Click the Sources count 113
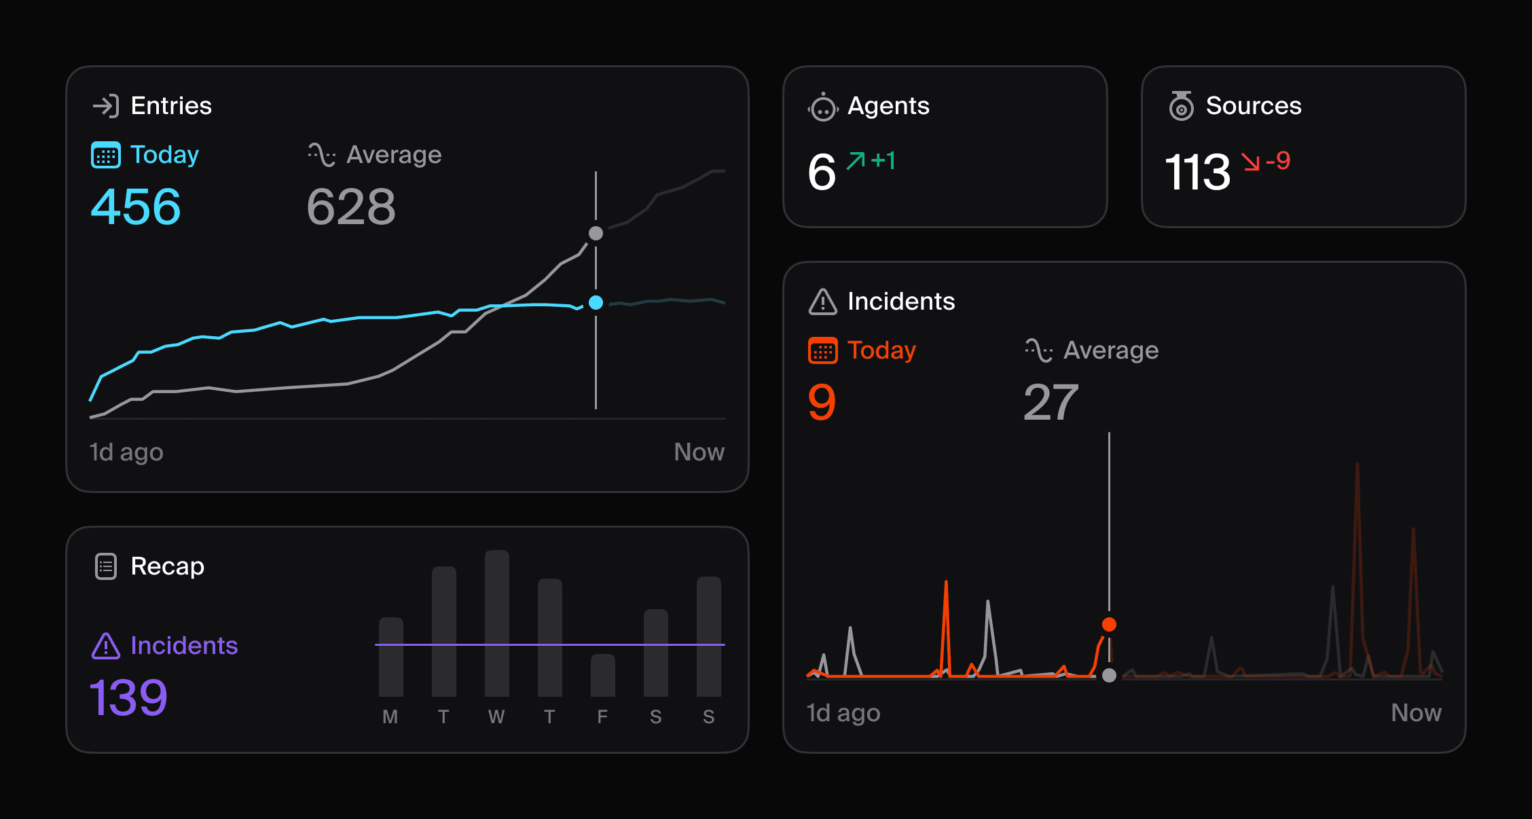This screenshot has width=1532, height=819. (x=1197, y=172)
